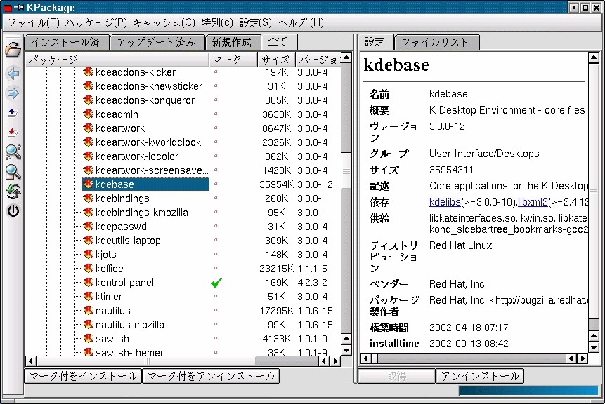Toggle the mark dot for kjots
The width and height of the screenshot is (605, 404).
coord(216,254)
